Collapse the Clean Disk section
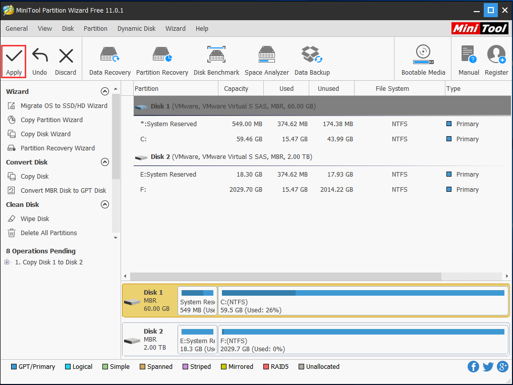The height and width of the screenshot is (385, 513). click(x=105, y=204)
